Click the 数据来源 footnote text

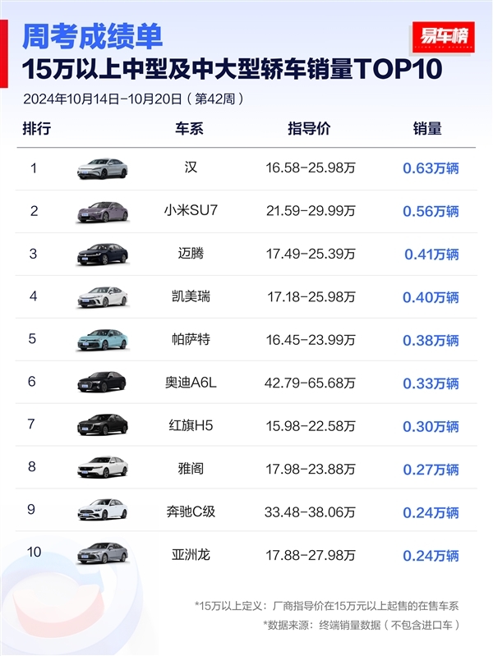tap(361, 625)
